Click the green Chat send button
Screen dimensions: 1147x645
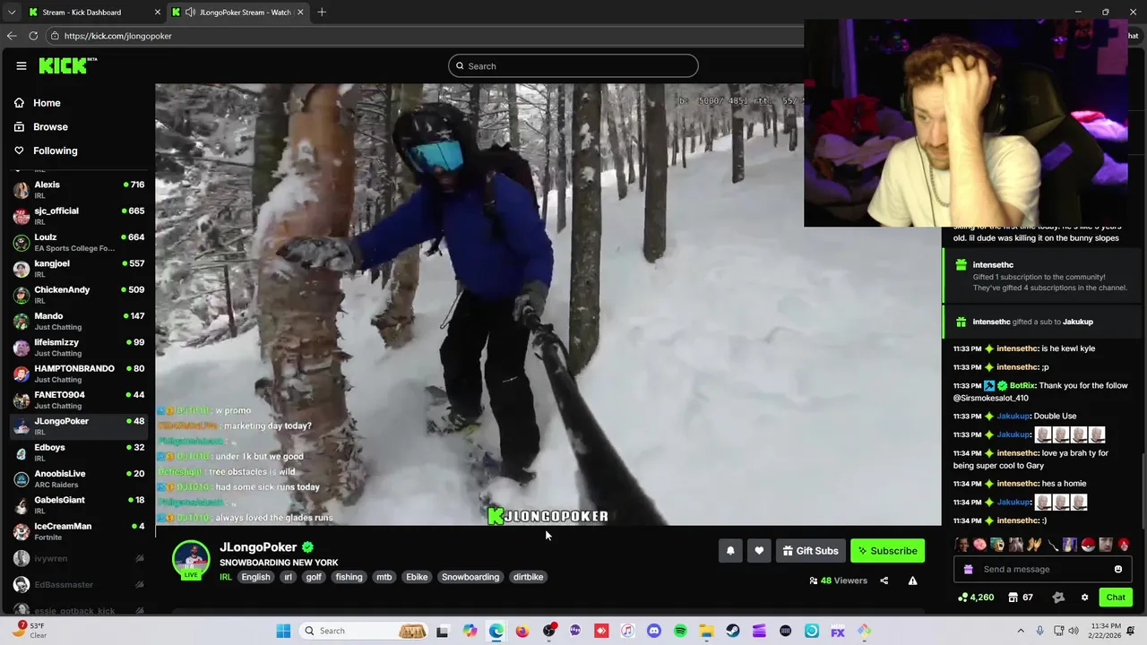1116,598
